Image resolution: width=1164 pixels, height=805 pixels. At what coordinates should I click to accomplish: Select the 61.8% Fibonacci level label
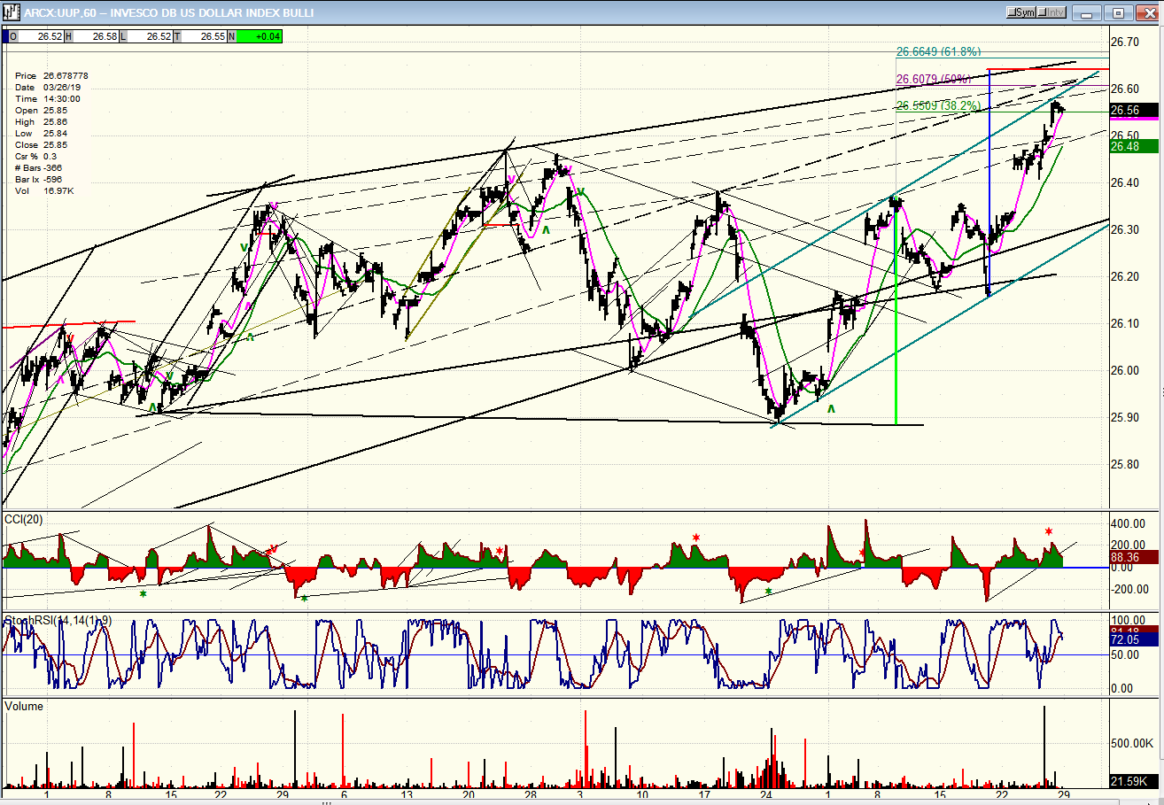938,52
